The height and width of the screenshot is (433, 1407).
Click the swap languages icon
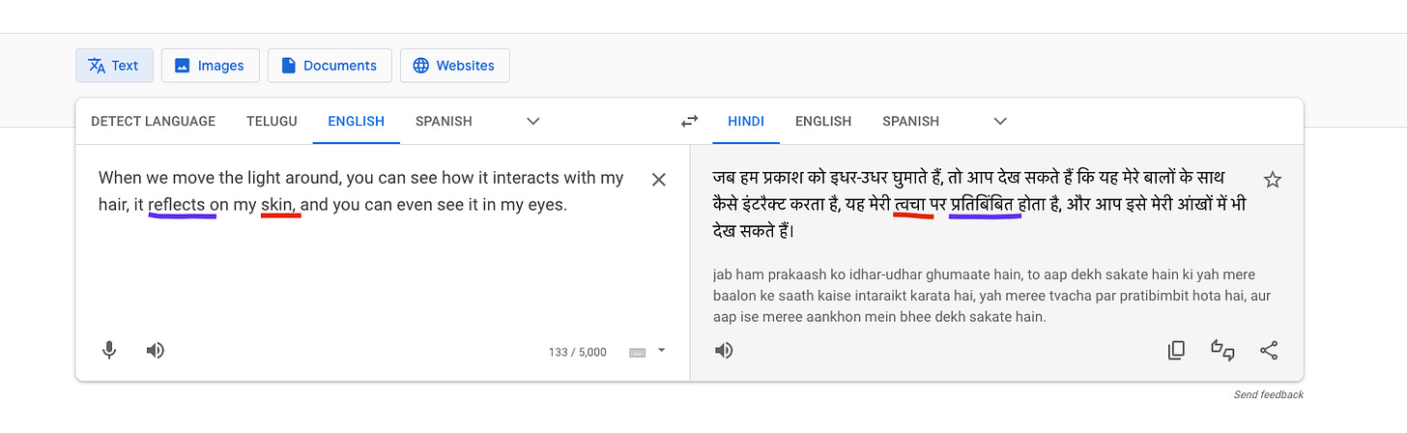[x=689, y=122]
